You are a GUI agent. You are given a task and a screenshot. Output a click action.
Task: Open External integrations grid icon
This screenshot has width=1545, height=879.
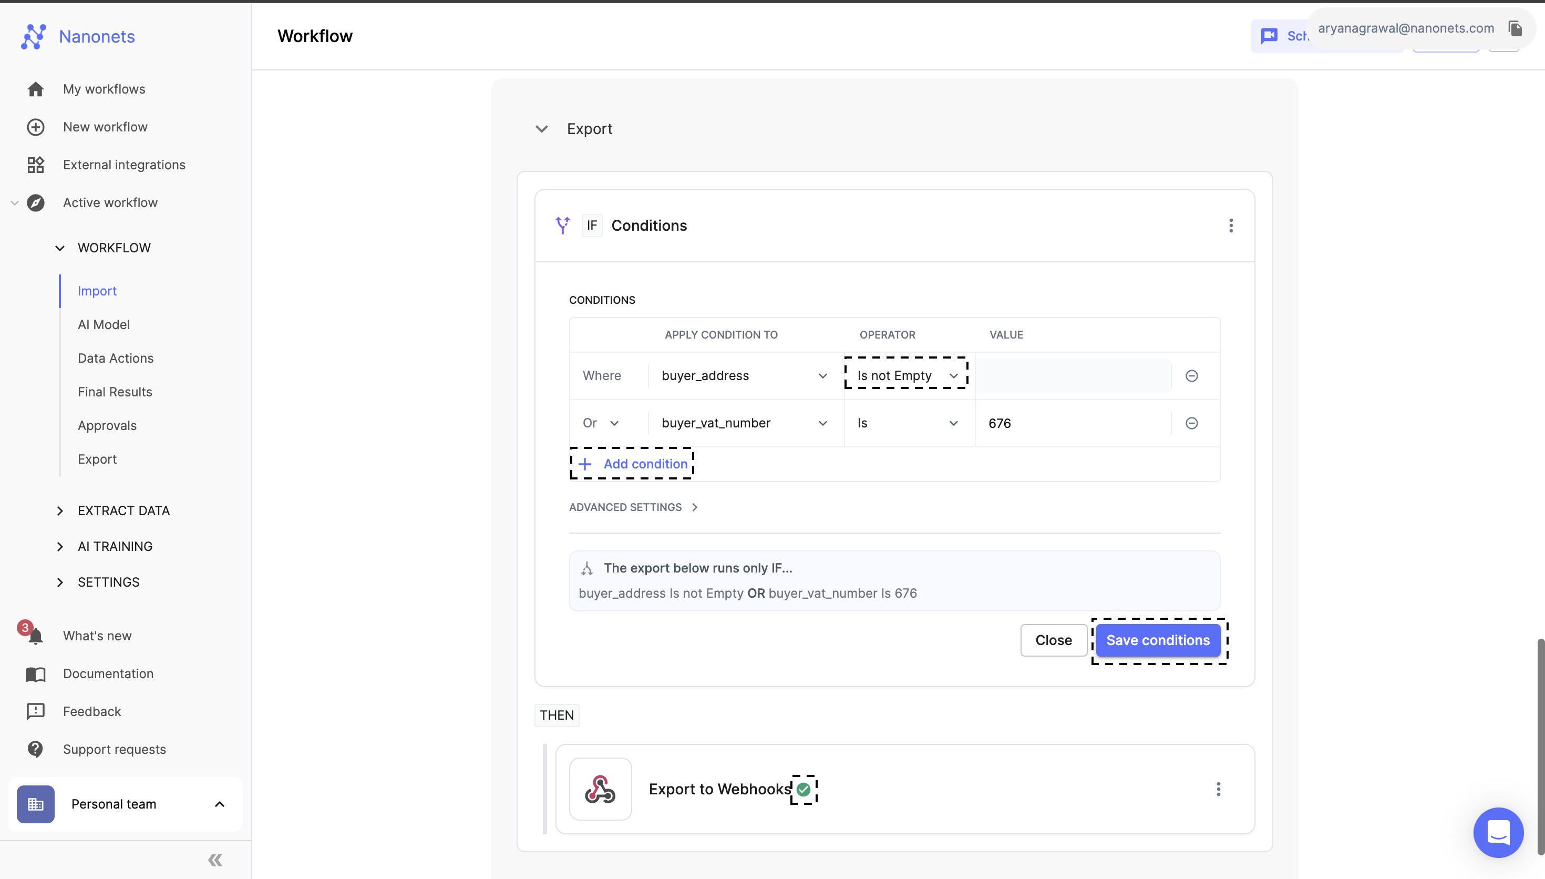(x=36, y=165)
